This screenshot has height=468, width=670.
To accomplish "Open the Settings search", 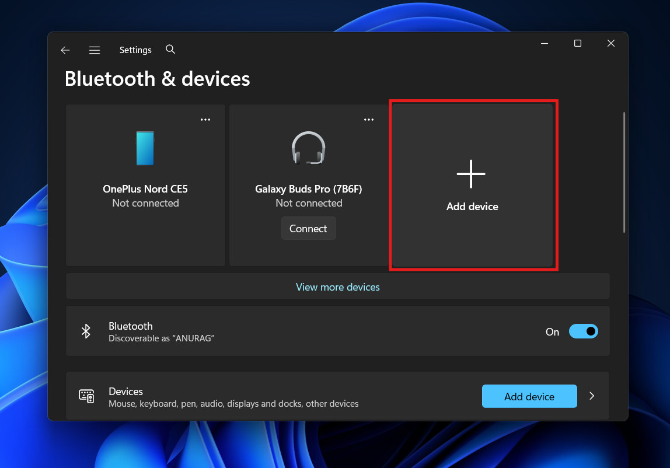I will pyautogui.click(x=170, y=50).
